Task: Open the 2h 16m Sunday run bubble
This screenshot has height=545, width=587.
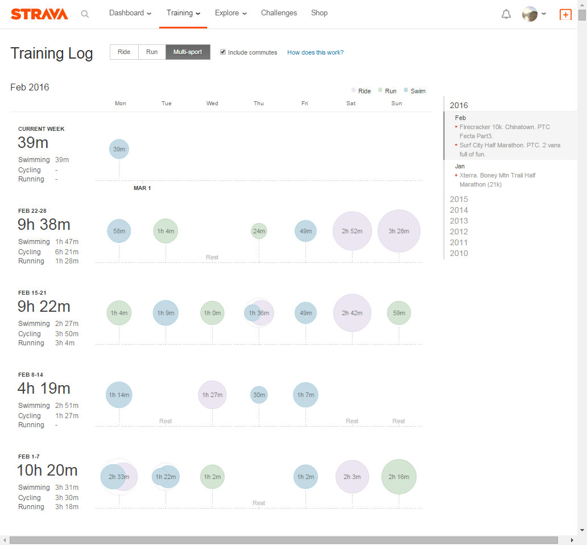Action: 399,477
